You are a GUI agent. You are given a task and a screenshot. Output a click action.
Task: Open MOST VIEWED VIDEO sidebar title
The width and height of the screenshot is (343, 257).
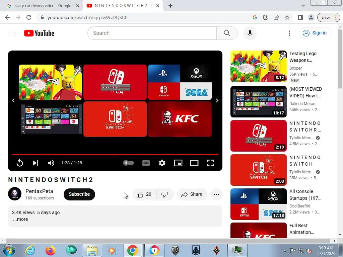pos(305,92)
